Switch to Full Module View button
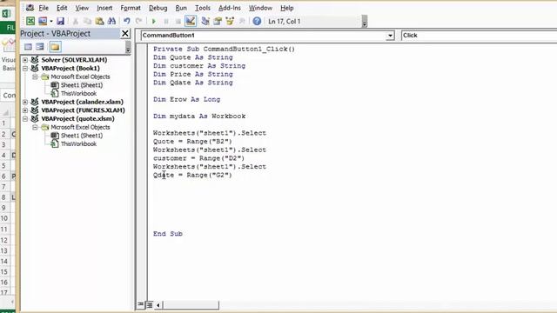557x313 pixels. click(150, 304)
